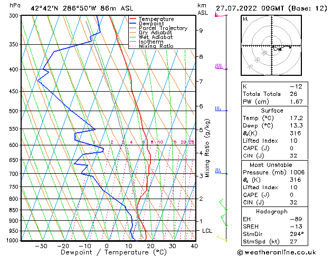Click the -30 temperature axis label

41,246
